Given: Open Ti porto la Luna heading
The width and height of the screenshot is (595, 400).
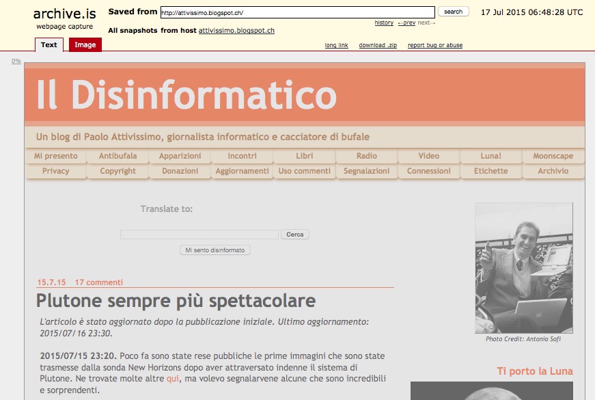Looking at the screenshot, I should 535,371.
